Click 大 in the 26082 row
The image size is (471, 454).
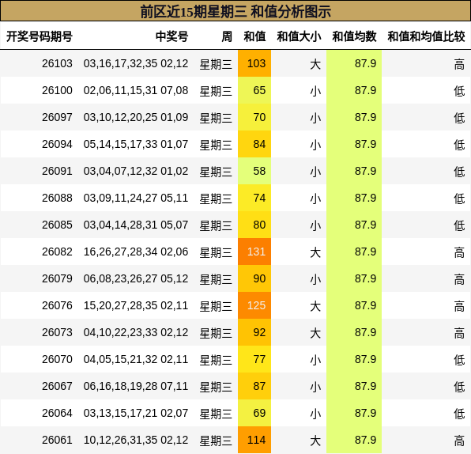click(x=315, y=252)
